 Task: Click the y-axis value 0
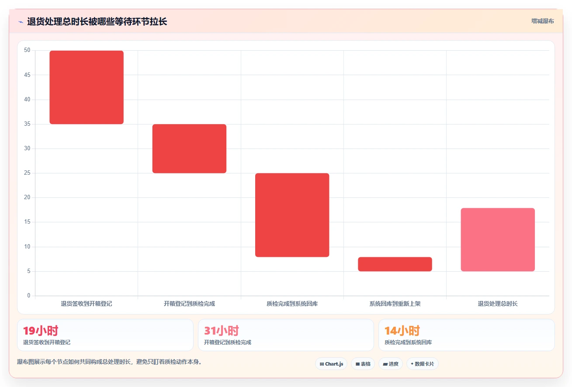pos(29,296)
